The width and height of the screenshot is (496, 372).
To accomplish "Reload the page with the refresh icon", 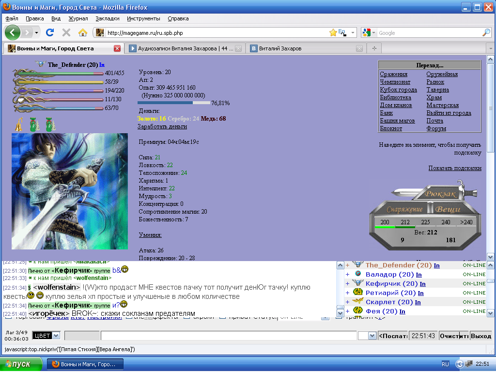I will (50, 32).
